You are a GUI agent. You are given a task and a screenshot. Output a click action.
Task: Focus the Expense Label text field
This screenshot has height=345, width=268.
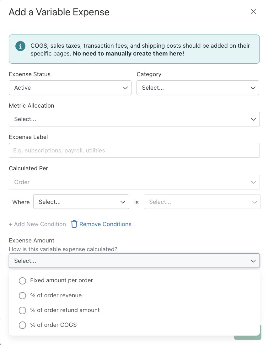point(134,151)
